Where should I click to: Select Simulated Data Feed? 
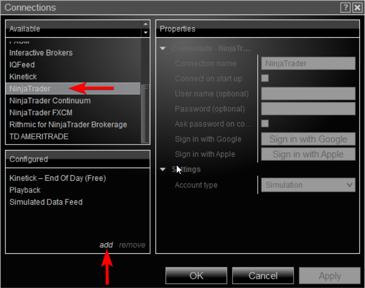pos(46,202)
